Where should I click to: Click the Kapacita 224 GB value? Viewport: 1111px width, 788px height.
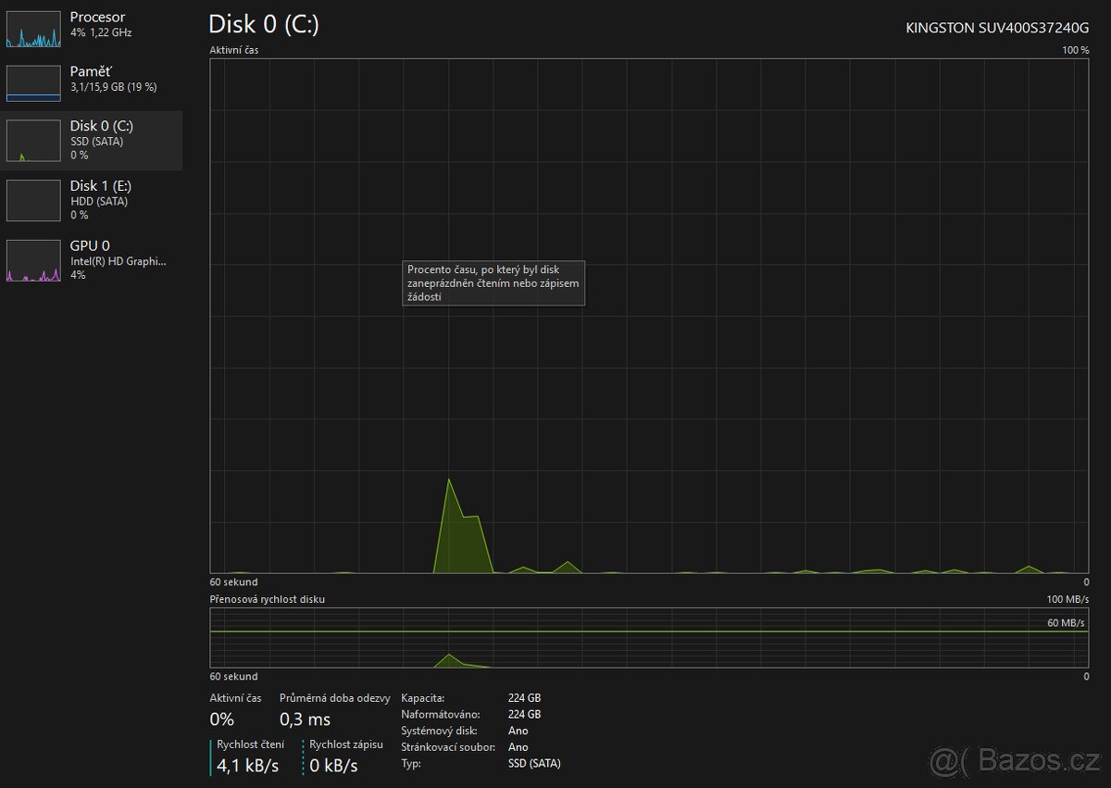coord(524,697)
